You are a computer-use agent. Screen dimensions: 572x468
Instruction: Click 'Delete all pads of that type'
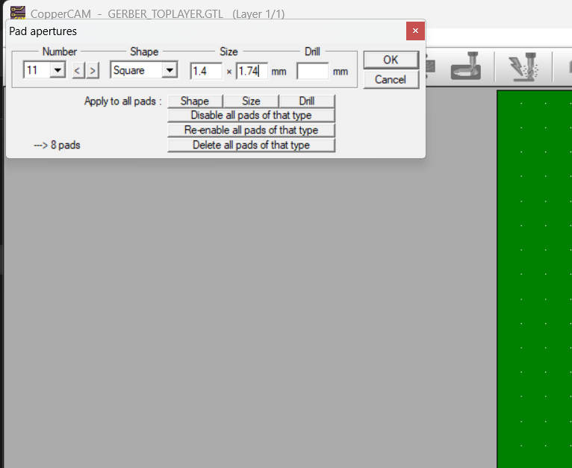tap(251, 146)
